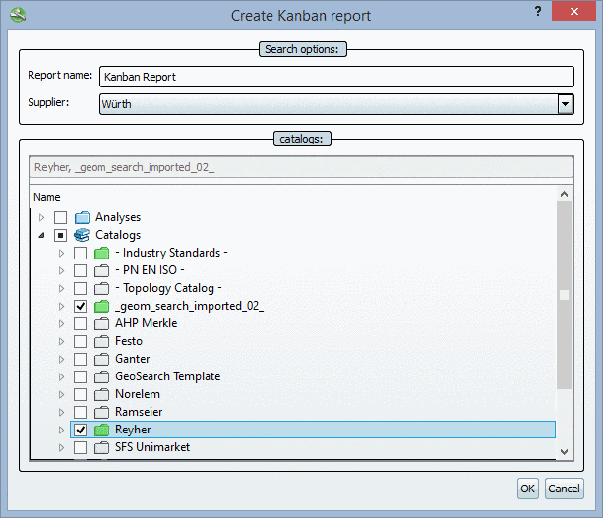Confirm with the OK button
Image resolution: width=603 pixels, height=518 pixels.
(527, 489)
